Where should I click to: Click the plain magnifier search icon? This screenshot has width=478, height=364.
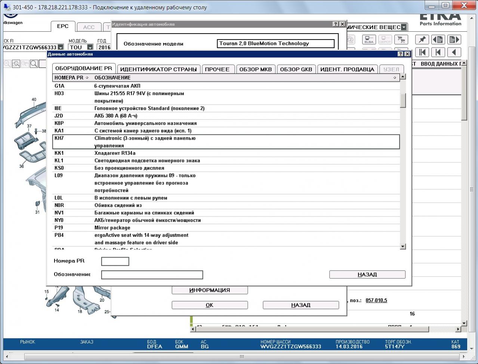[34, 64]
